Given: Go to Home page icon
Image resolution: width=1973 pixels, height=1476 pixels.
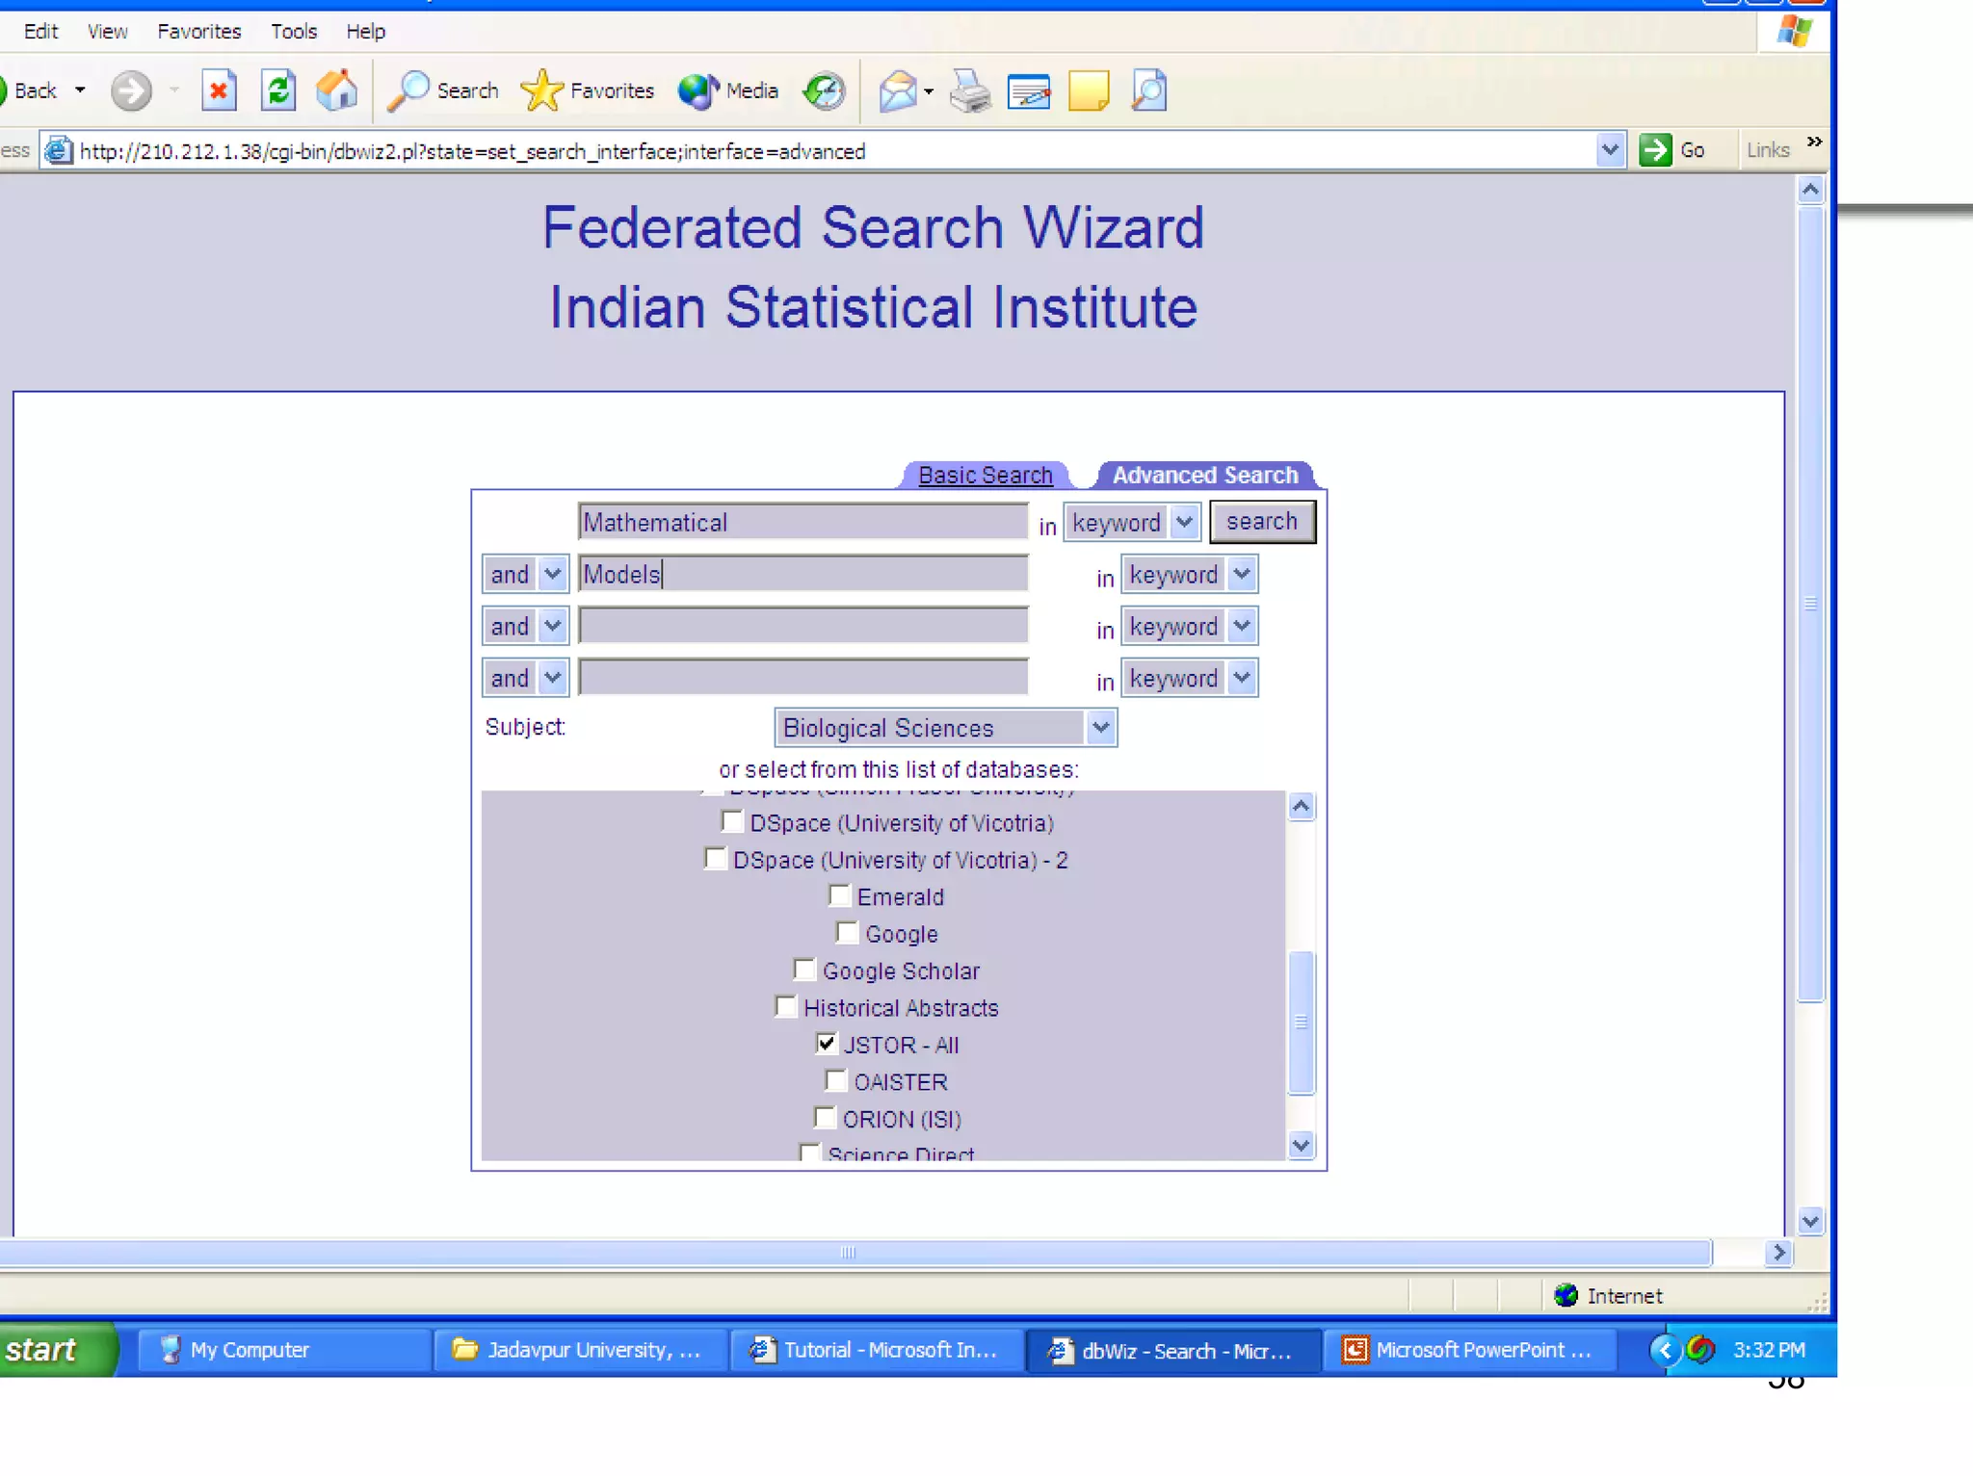Looking at the screenshot, I should click(x=337, y=91).
